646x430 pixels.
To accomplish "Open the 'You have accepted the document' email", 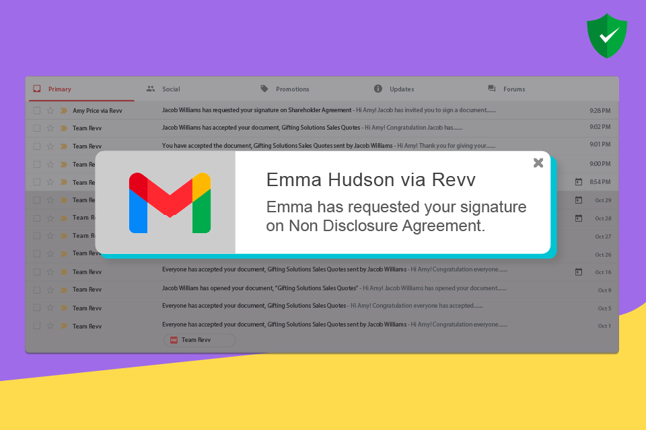I will pyautogui.click(x=329, y=146).
